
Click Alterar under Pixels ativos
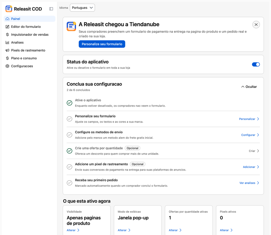[224, 230]
